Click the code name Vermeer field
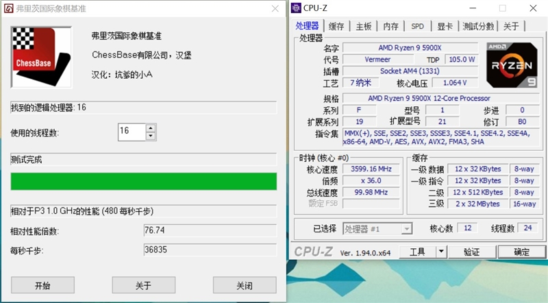This screenshot has width=548, height=303. click(377, 60)
